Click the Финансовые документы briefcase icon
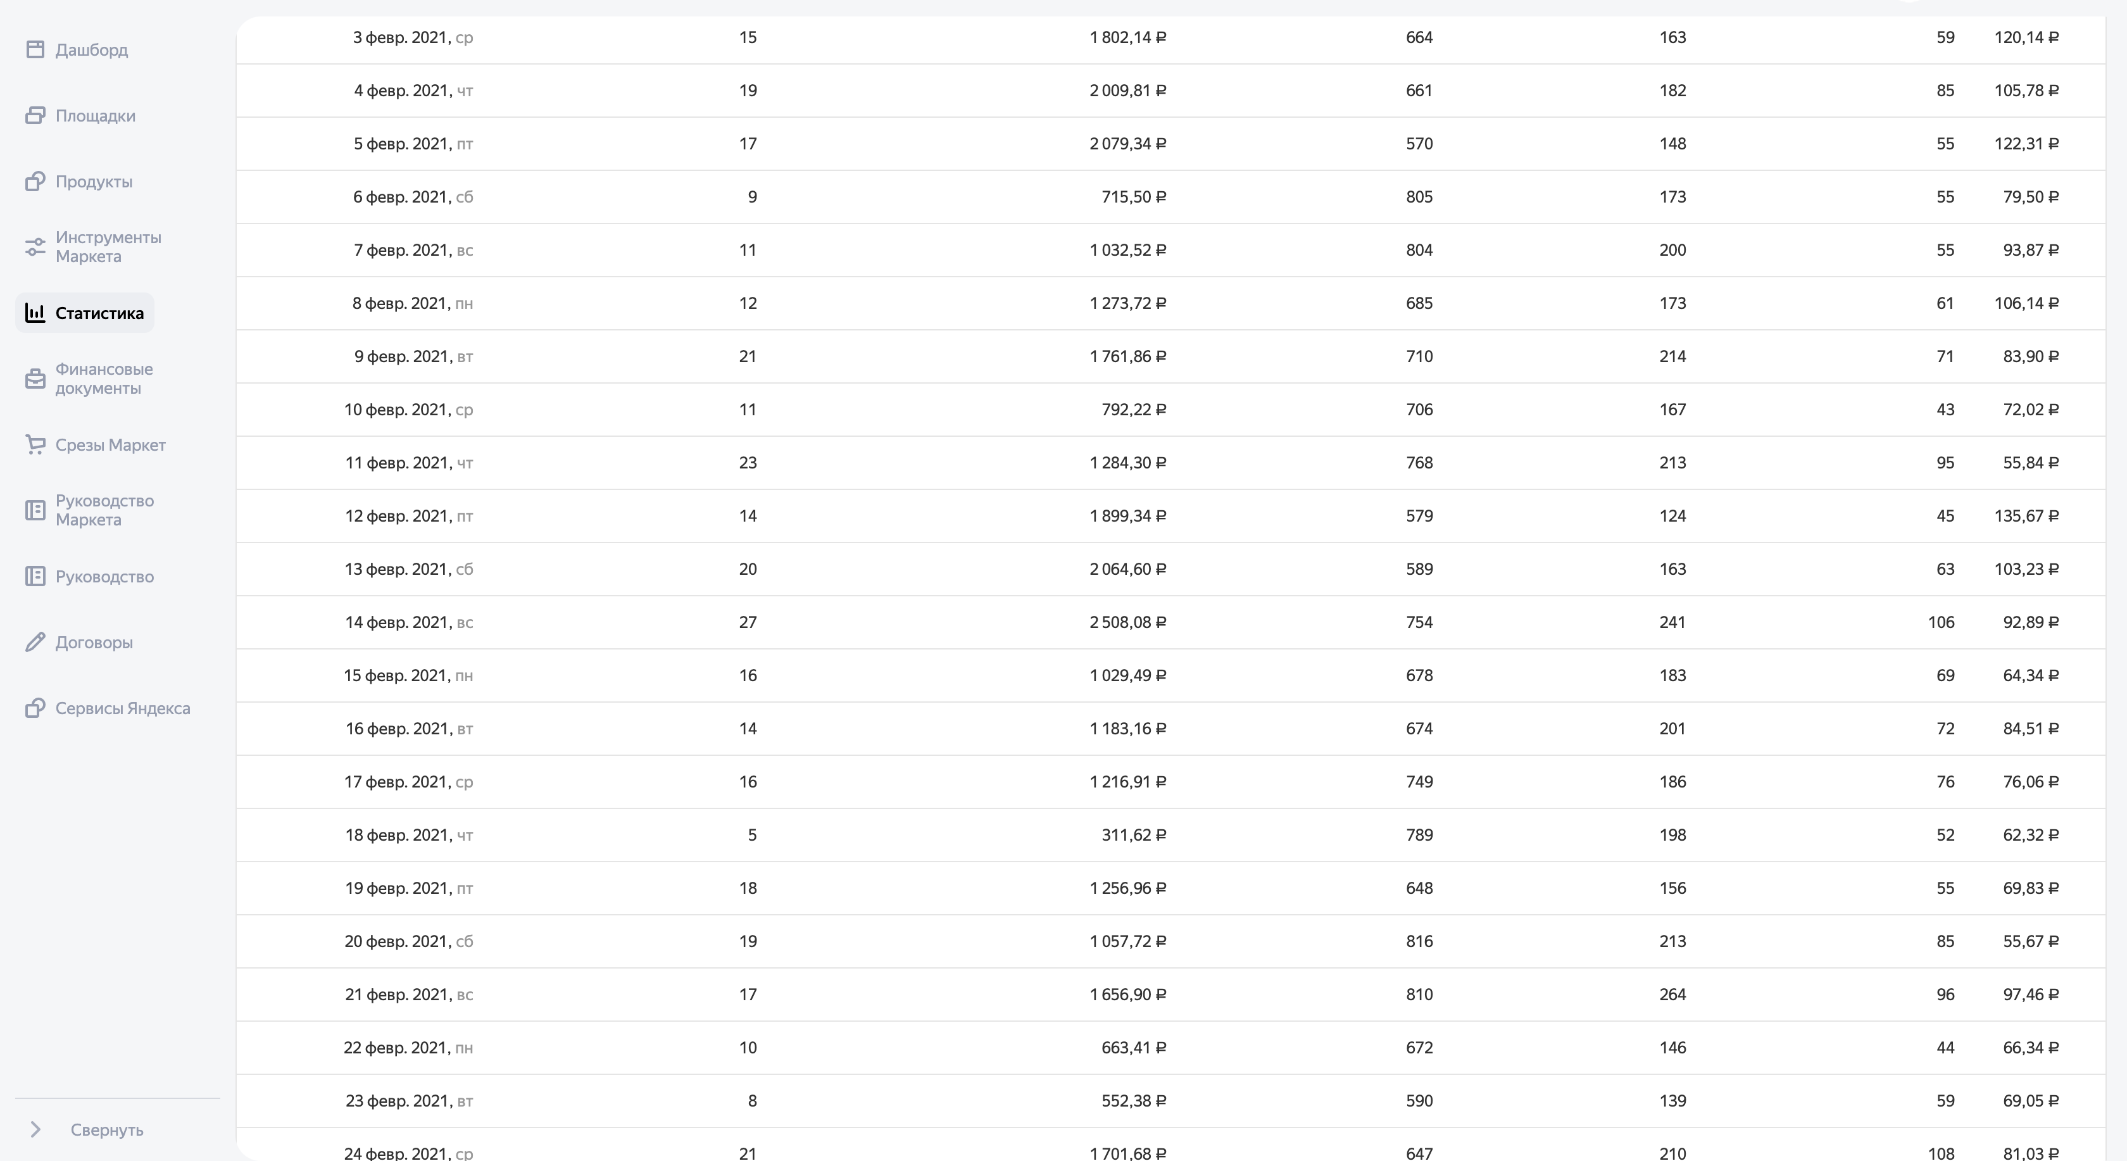The image size is (2127, 1161). 35,379
